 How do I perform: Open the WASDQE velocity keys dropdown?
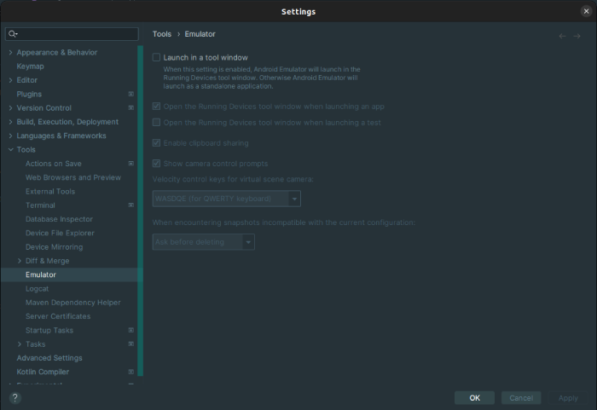[x=294, y=199]
